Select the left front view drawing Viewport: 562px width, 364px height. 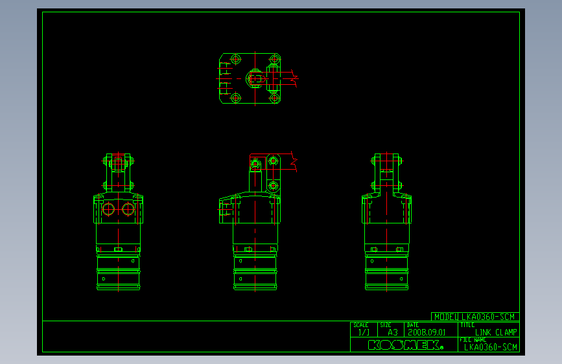click(118, 222)
